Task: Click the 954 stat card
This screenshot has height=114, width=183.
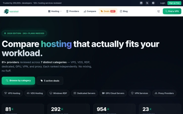Action: pyautogui.click(x=114, y=109)
